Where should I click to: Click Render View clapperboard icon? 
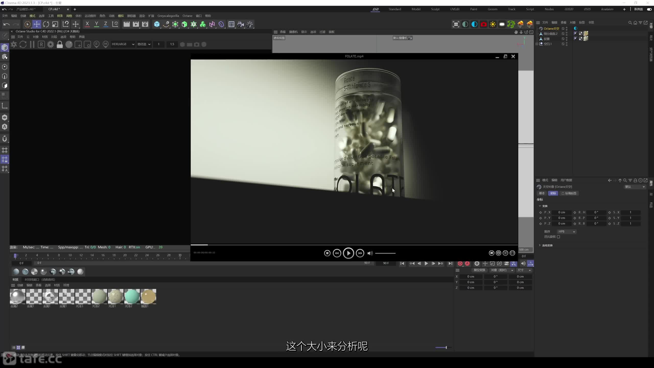click(126, 24)
